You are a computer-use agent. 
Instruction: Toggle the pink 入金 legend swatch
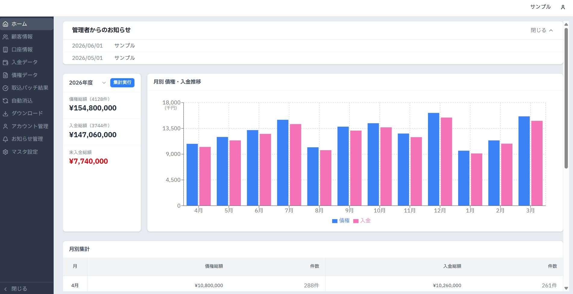coord(356,221)
